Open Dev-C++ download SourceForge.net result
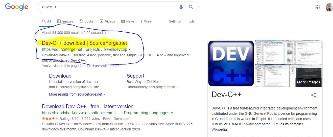333x137 pixels. click(84, 43)
